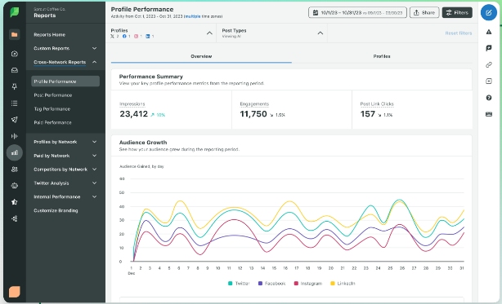
Task: Toggle the Instagram legend series
Action: pyautogui.click(x=308, y=284)
